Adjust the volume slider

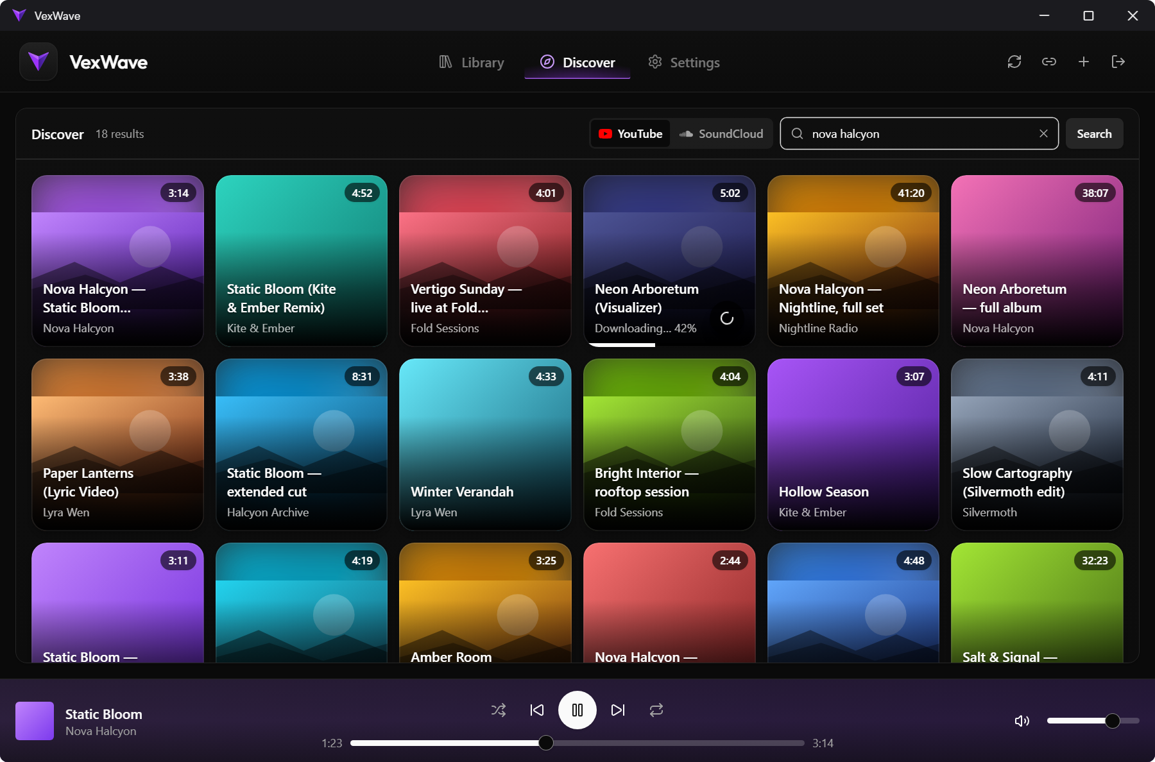pyautogui.click(x=1093, y=721)
